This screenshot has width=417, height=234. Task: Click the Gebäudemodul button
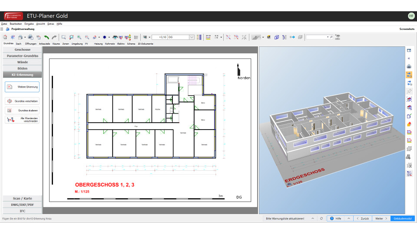[402, 218]
